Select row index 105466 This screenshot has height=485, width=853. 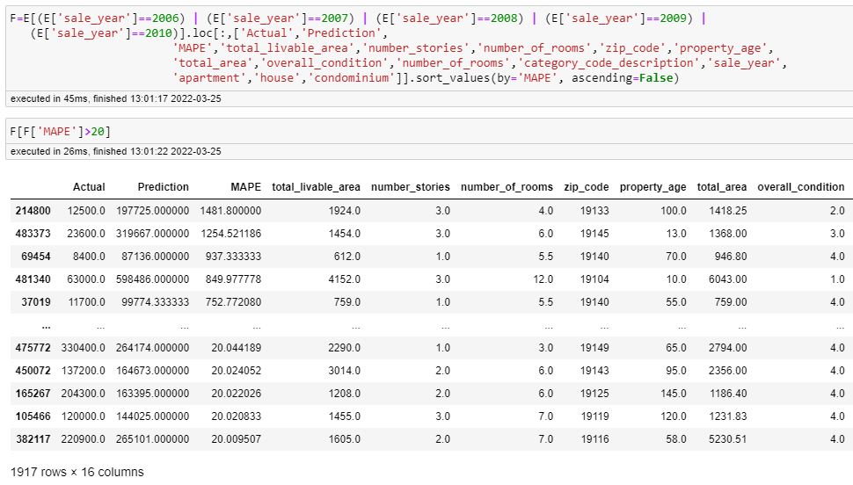pyautogui.click(x=33, y=416)
